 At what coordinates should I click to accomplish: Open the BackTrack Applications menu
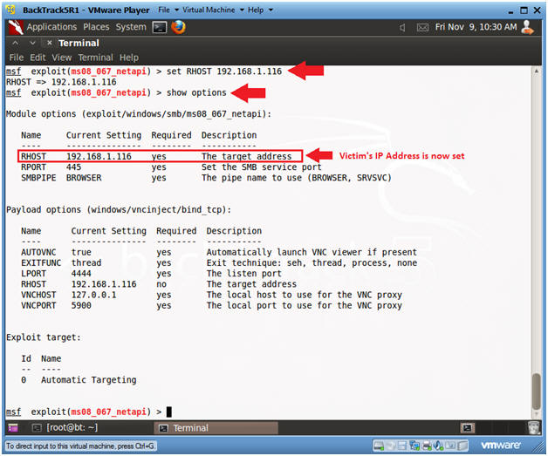click(x=51, y=27)
